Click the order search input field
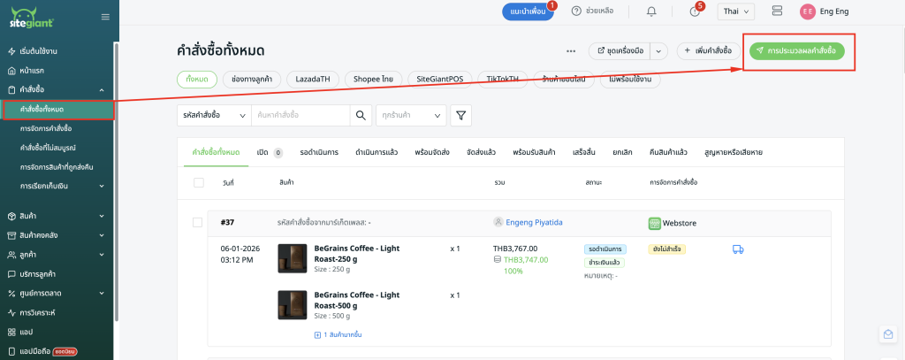 pyautogui.click(x=300, y=115)
